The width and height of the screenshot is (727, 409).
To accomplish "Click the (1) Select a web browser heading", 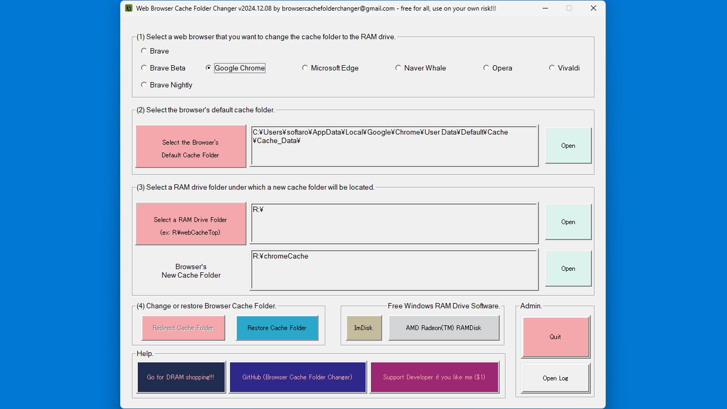I will coord(266,37).
